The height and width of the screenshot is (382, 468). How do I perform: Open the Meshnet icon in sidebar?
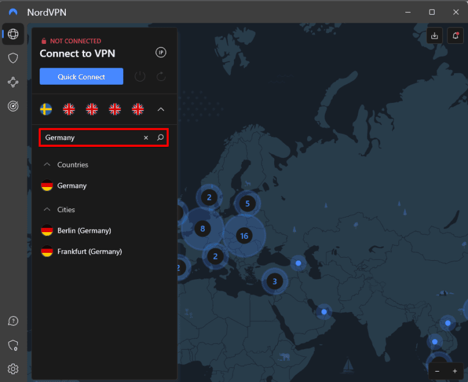(13, 82)
